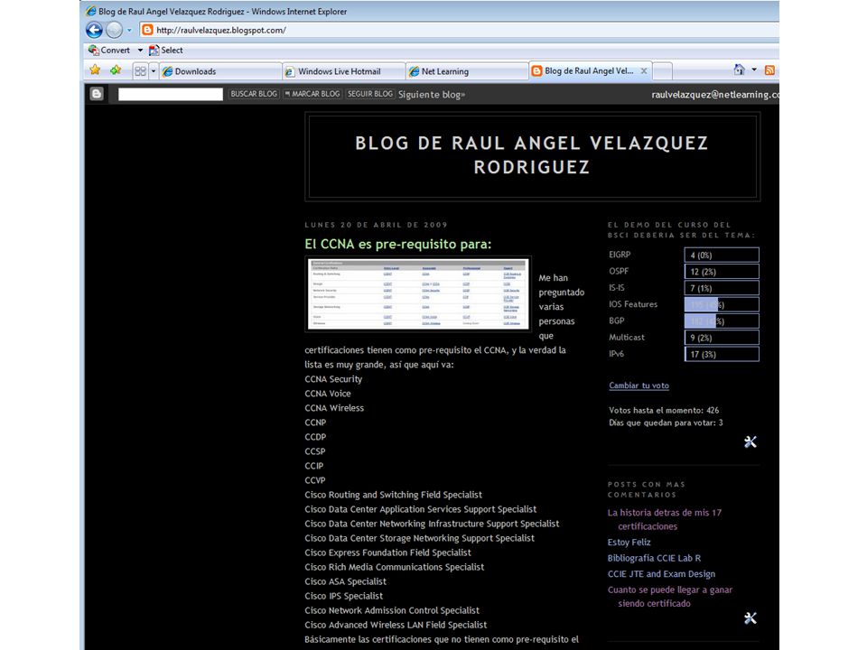This screenshot has width=867, height=650.
Task: Open Bibliografia CCIE Lab R link
Action: (654, 558)
